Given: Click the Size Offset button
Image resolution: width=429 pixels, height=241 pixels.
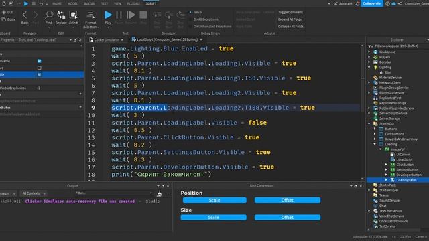Looking at the screenshot, I should 288,217.
